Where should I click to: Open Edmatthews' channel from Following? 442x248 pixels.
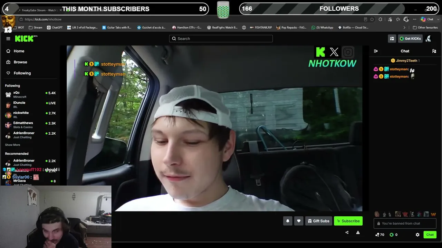point(30,125)
